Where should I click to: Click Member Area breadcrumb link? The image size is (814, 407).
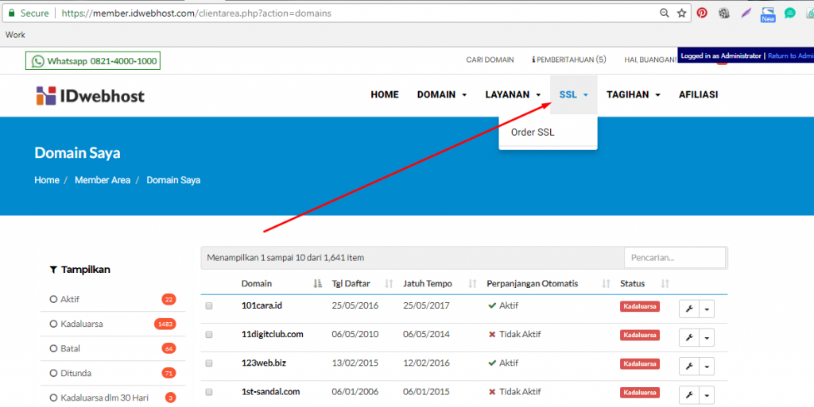103,180
